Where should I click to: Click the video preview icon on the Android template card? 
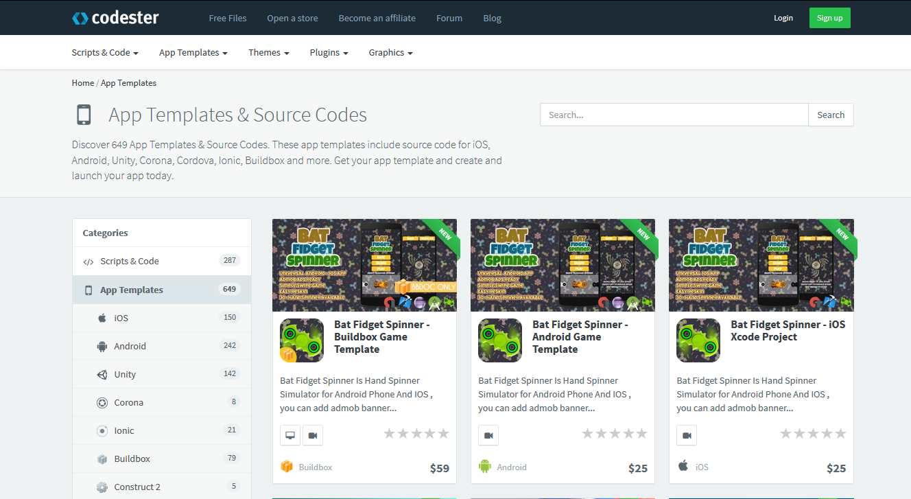pos(488,434)
